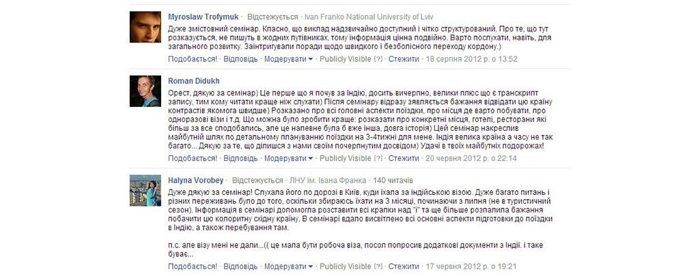Like Myroslaw Trofymuk's comment via Подобається
683x276 pixels.
click(x=192, y=59)
